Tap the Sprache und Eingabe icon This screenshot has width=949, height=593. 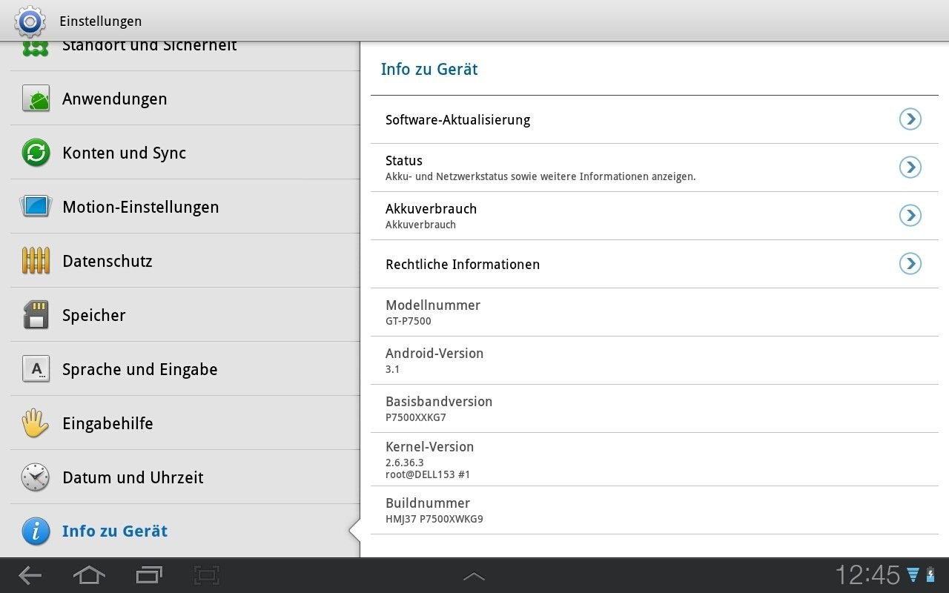pyautogui.click(x=36, y=368)
